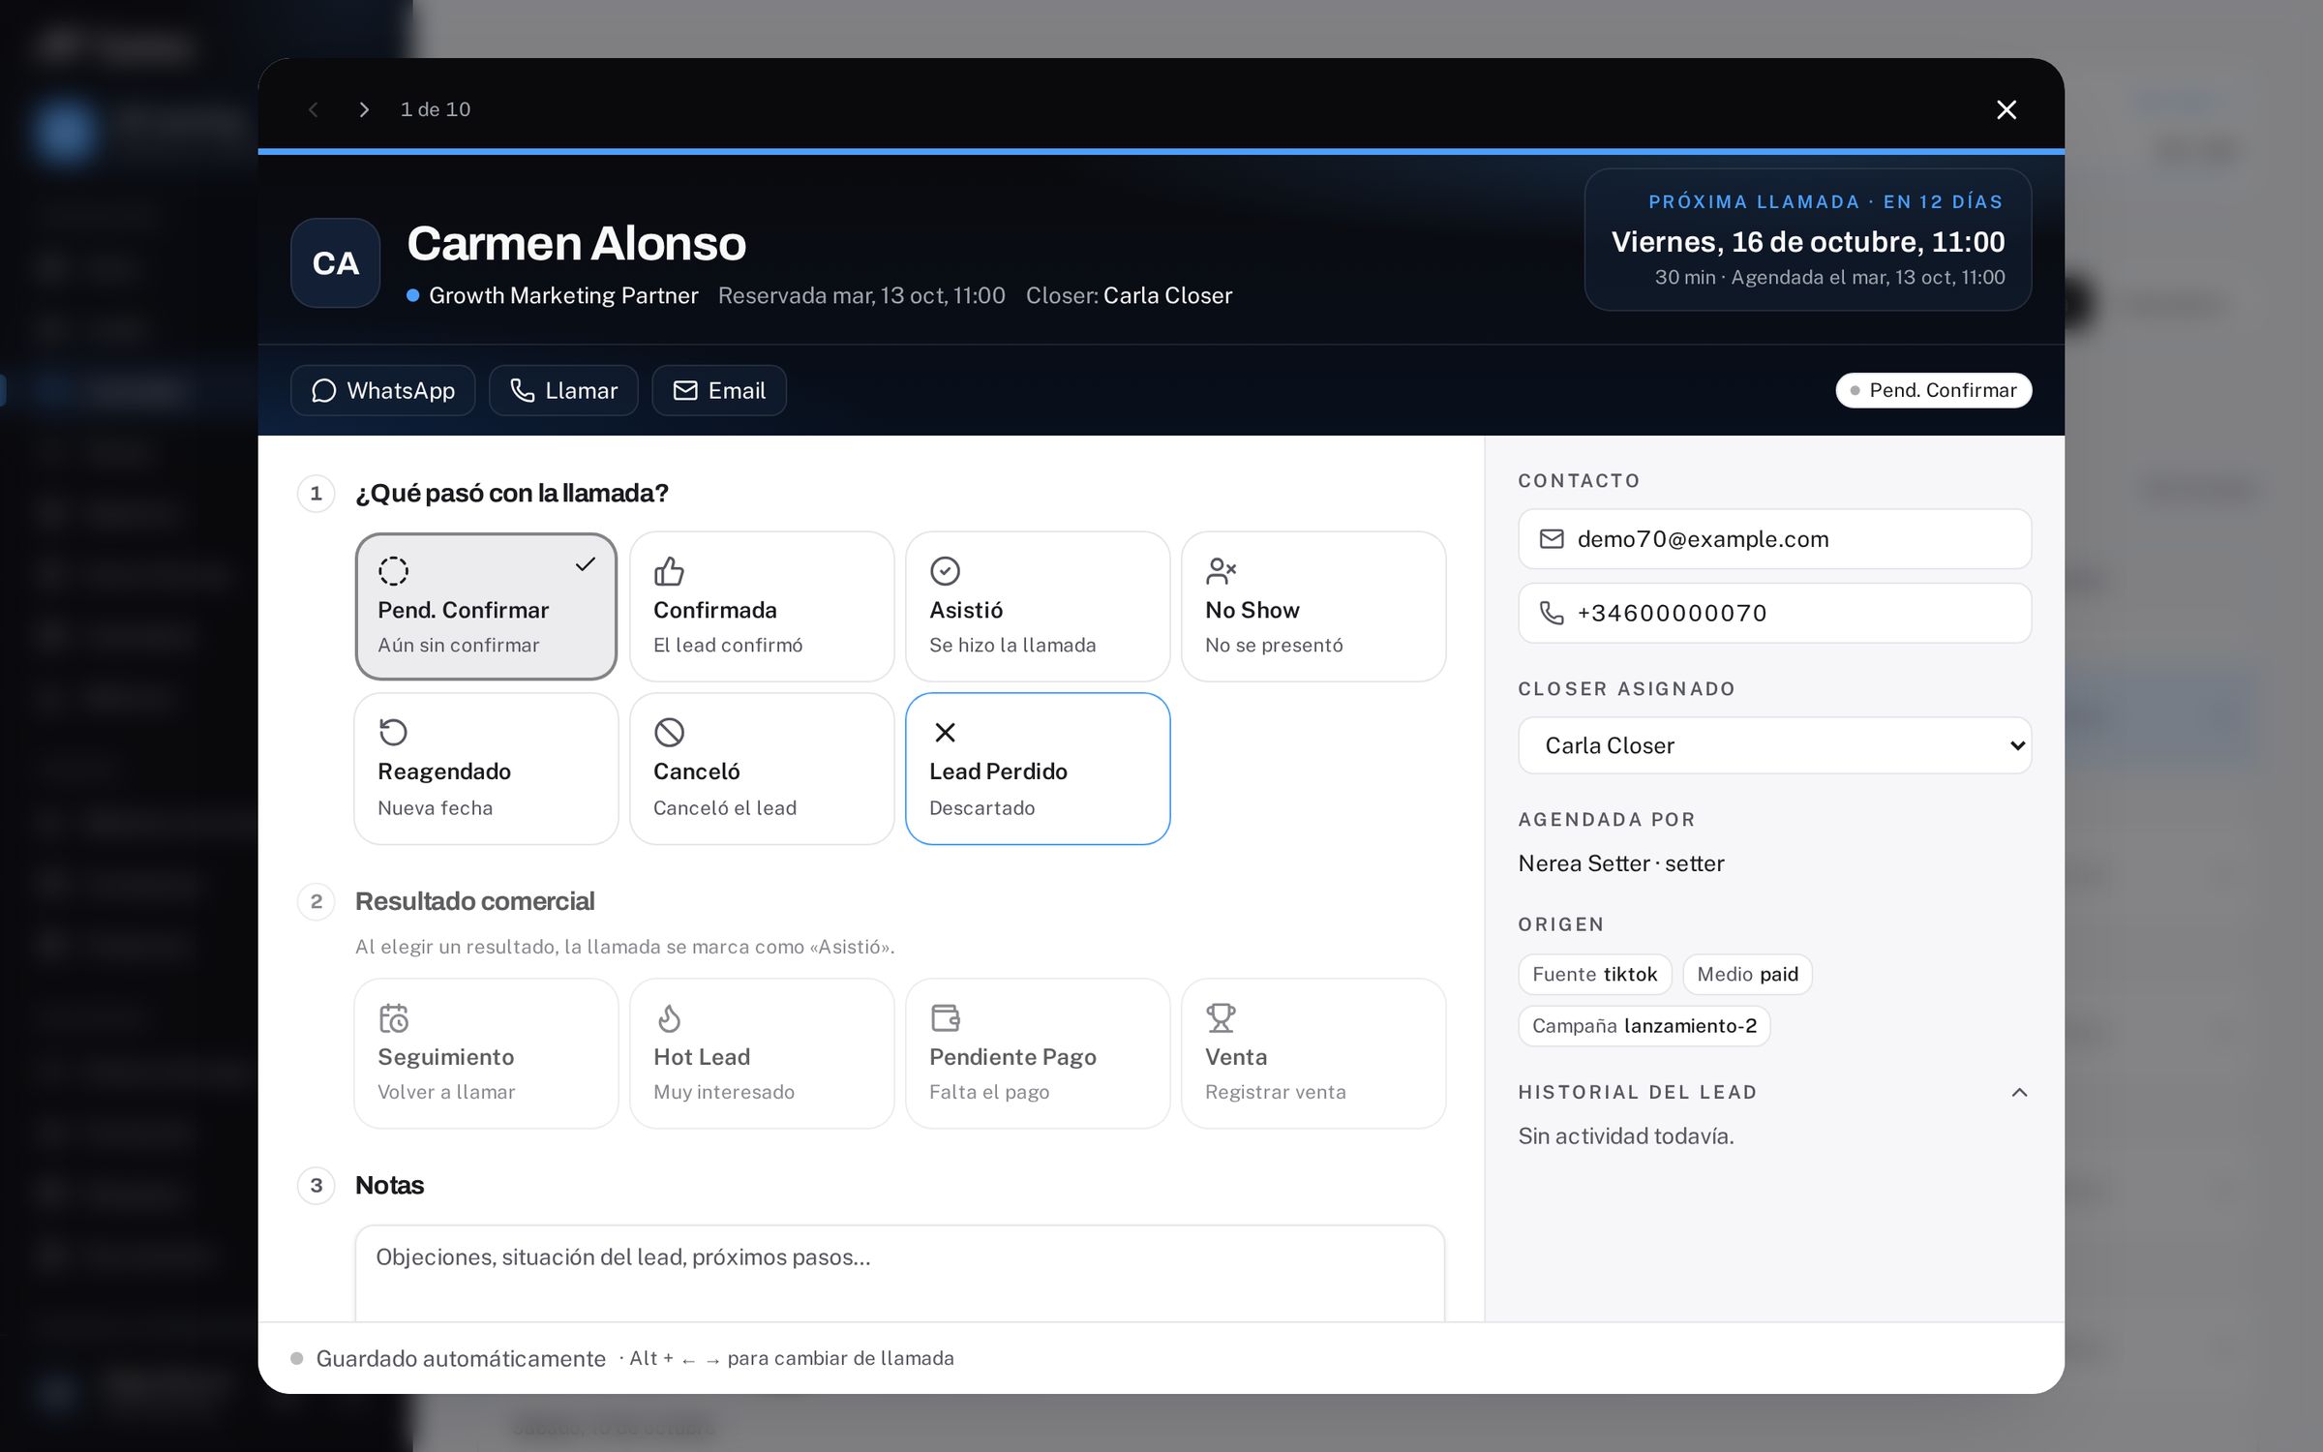Click the Pend. Confirmar status badge
Viewport: 2323px width, 1452px height.
(1933, 390)
